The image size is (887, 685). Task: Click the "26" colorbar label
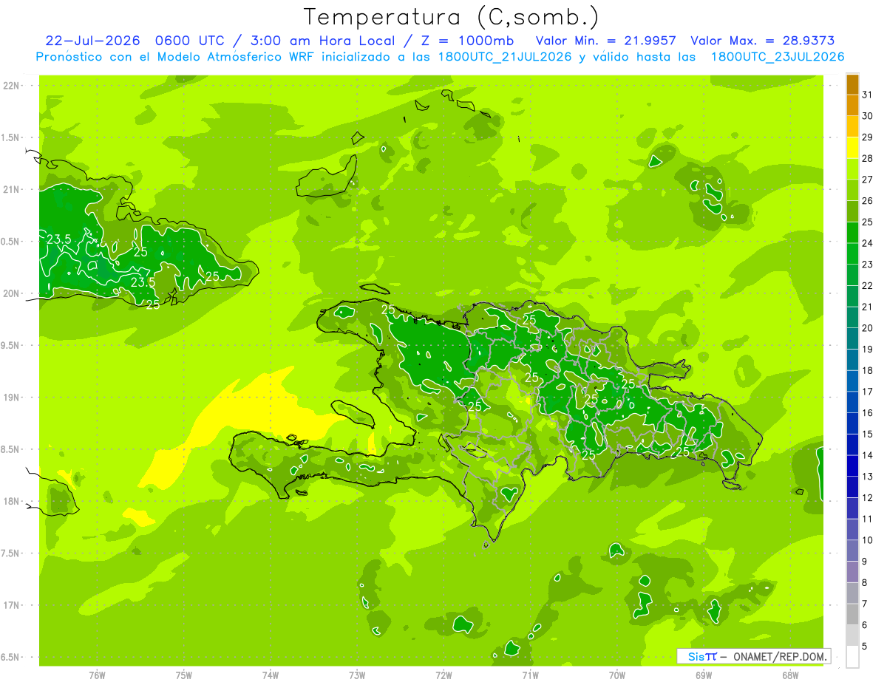[x=868, y=200]
